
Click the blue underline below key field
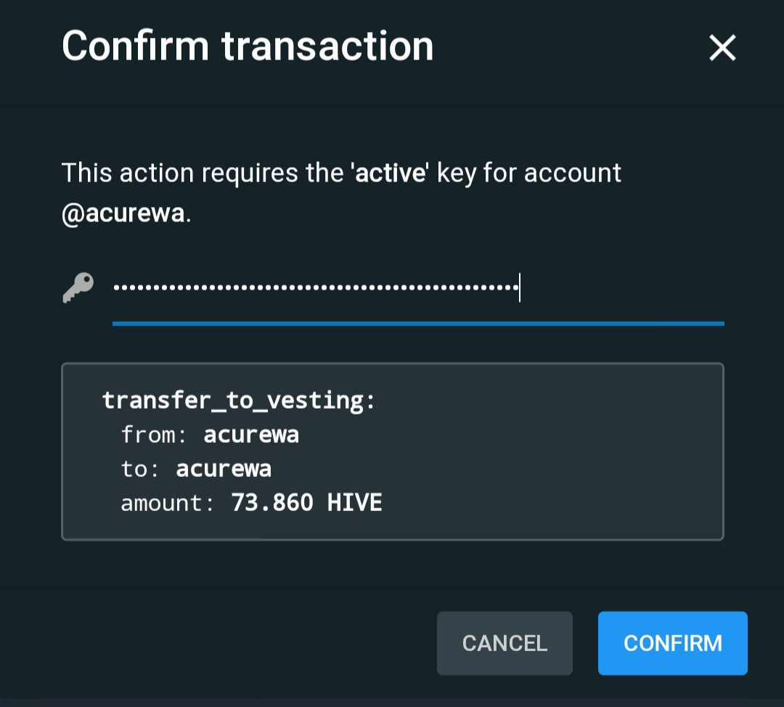[418, 323]
